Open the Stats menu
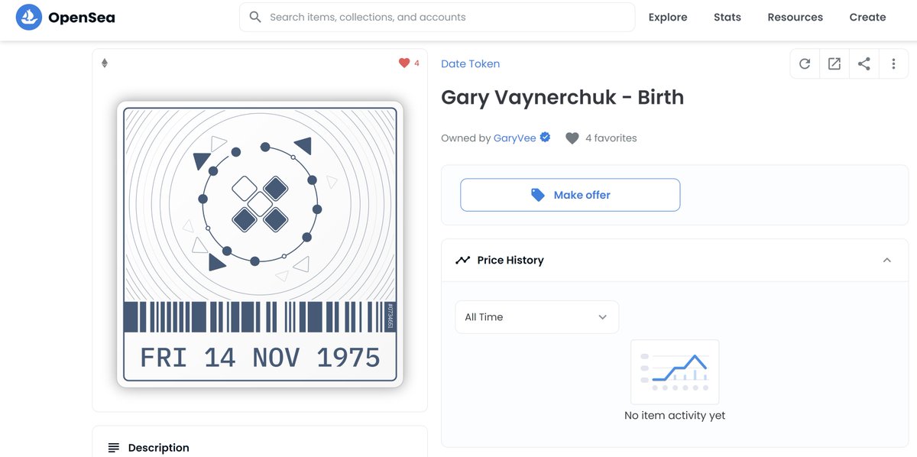The image size is (917, 457). tap(727, 17)
